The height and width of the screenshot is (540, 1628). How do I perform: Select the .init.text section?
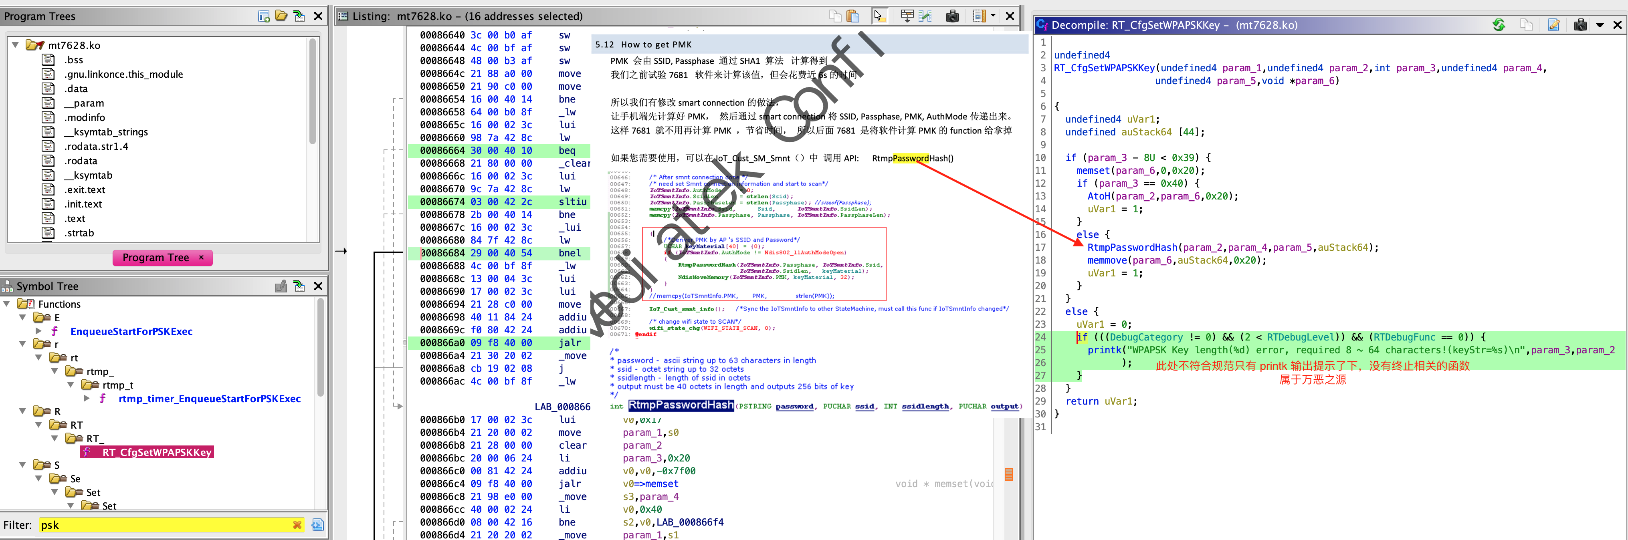point(83,204)
